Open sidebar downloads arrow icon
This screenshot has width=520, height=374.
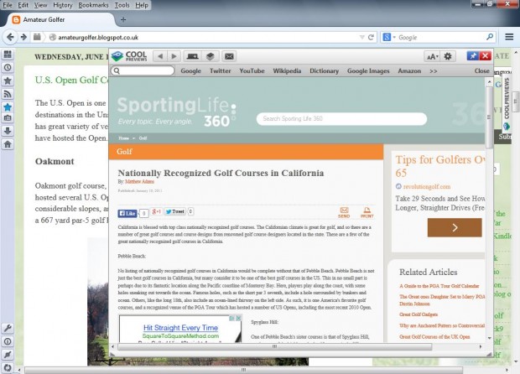click(8, 131)
